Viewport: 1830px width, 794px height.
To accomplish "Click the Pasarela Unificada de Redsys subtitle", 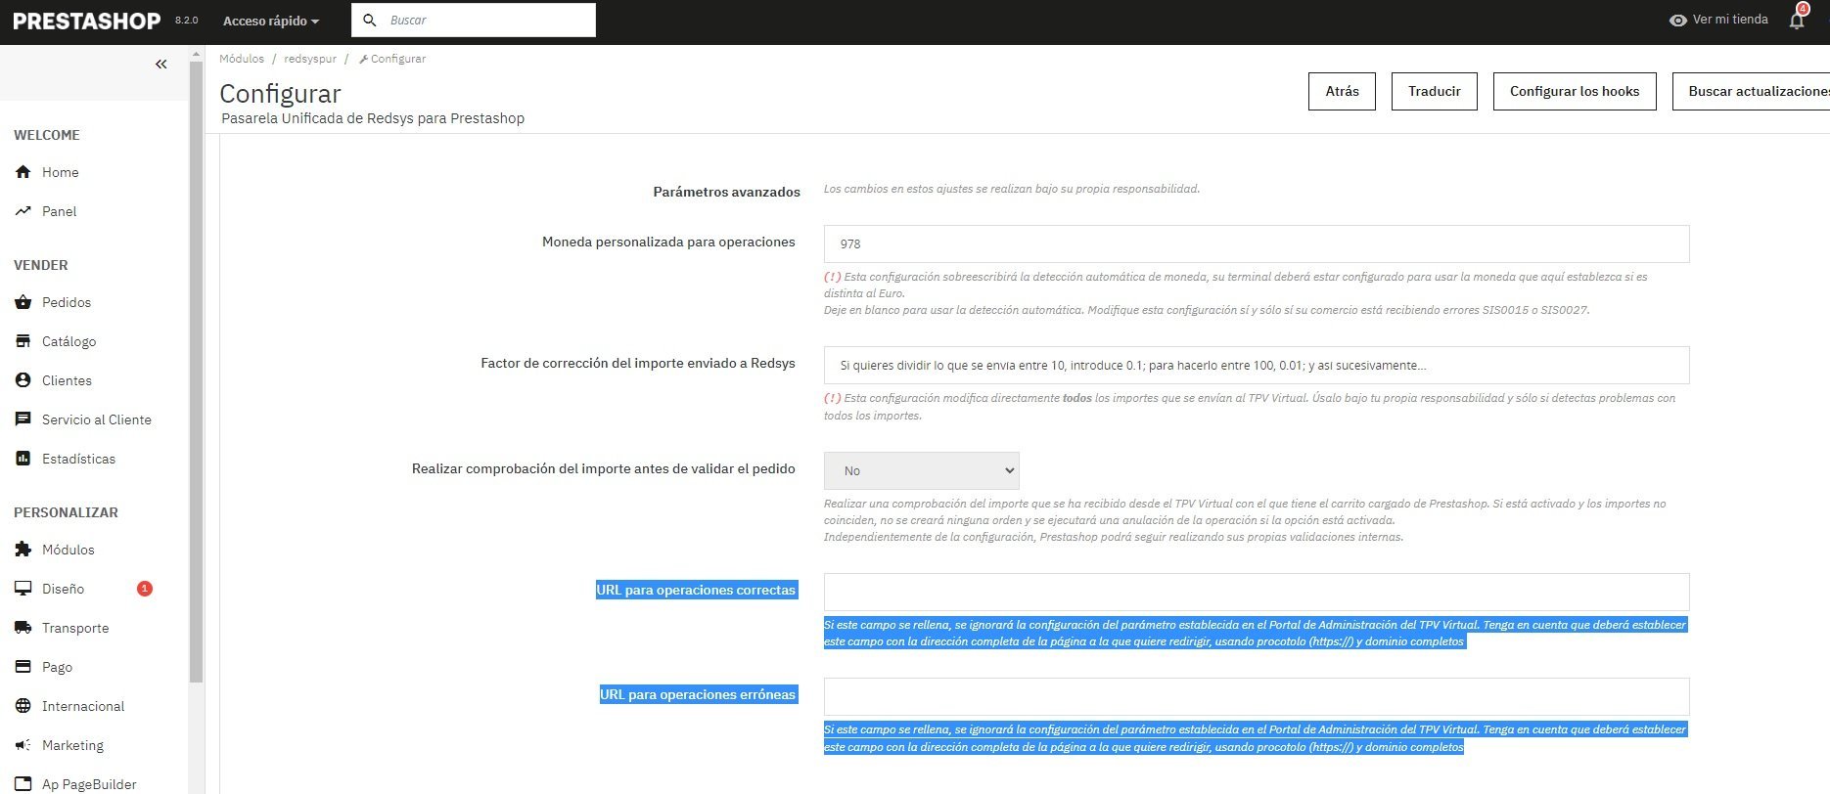I will pos(373,118).
